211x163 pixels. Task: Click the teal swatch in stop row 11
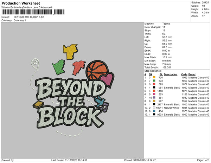pos(154,111)
